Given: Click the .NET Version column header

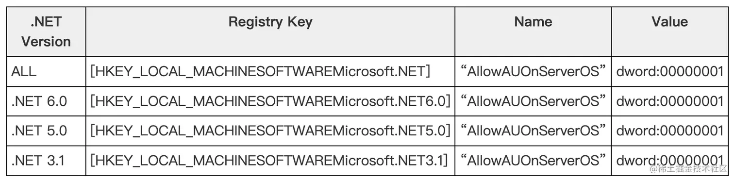Looking at the screenshot, I should point(46,32).
